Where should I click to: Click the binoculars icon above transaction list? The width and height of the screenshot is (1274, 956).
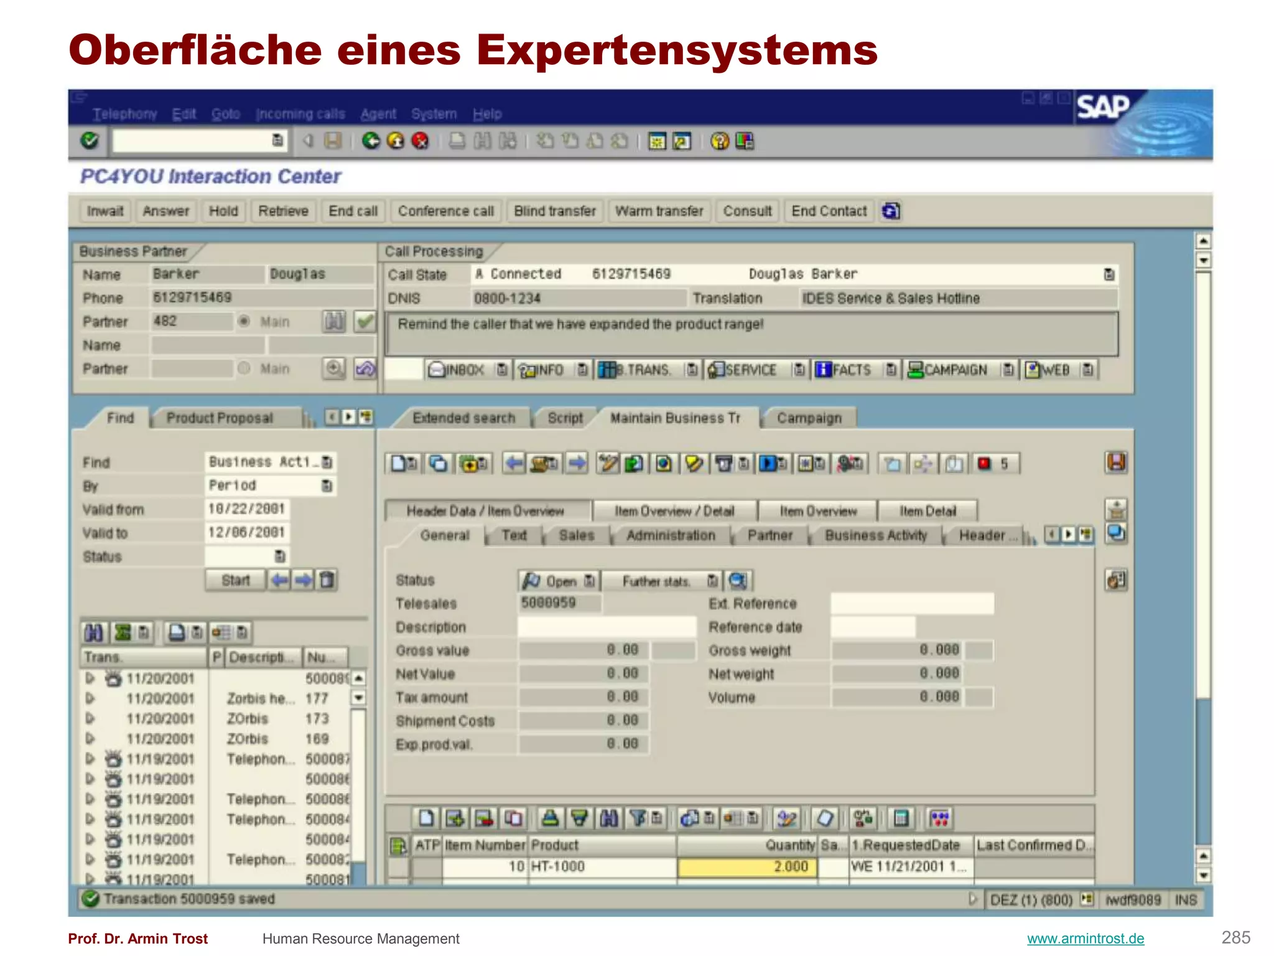(x=94, y=633)
